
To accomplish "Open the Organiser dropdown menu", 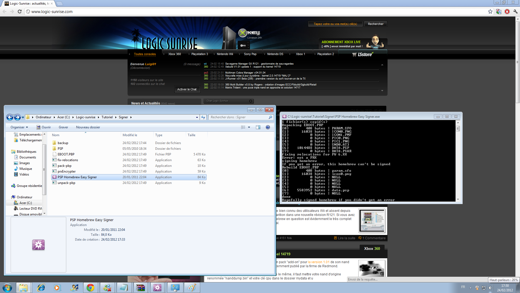I will point(19,127).
